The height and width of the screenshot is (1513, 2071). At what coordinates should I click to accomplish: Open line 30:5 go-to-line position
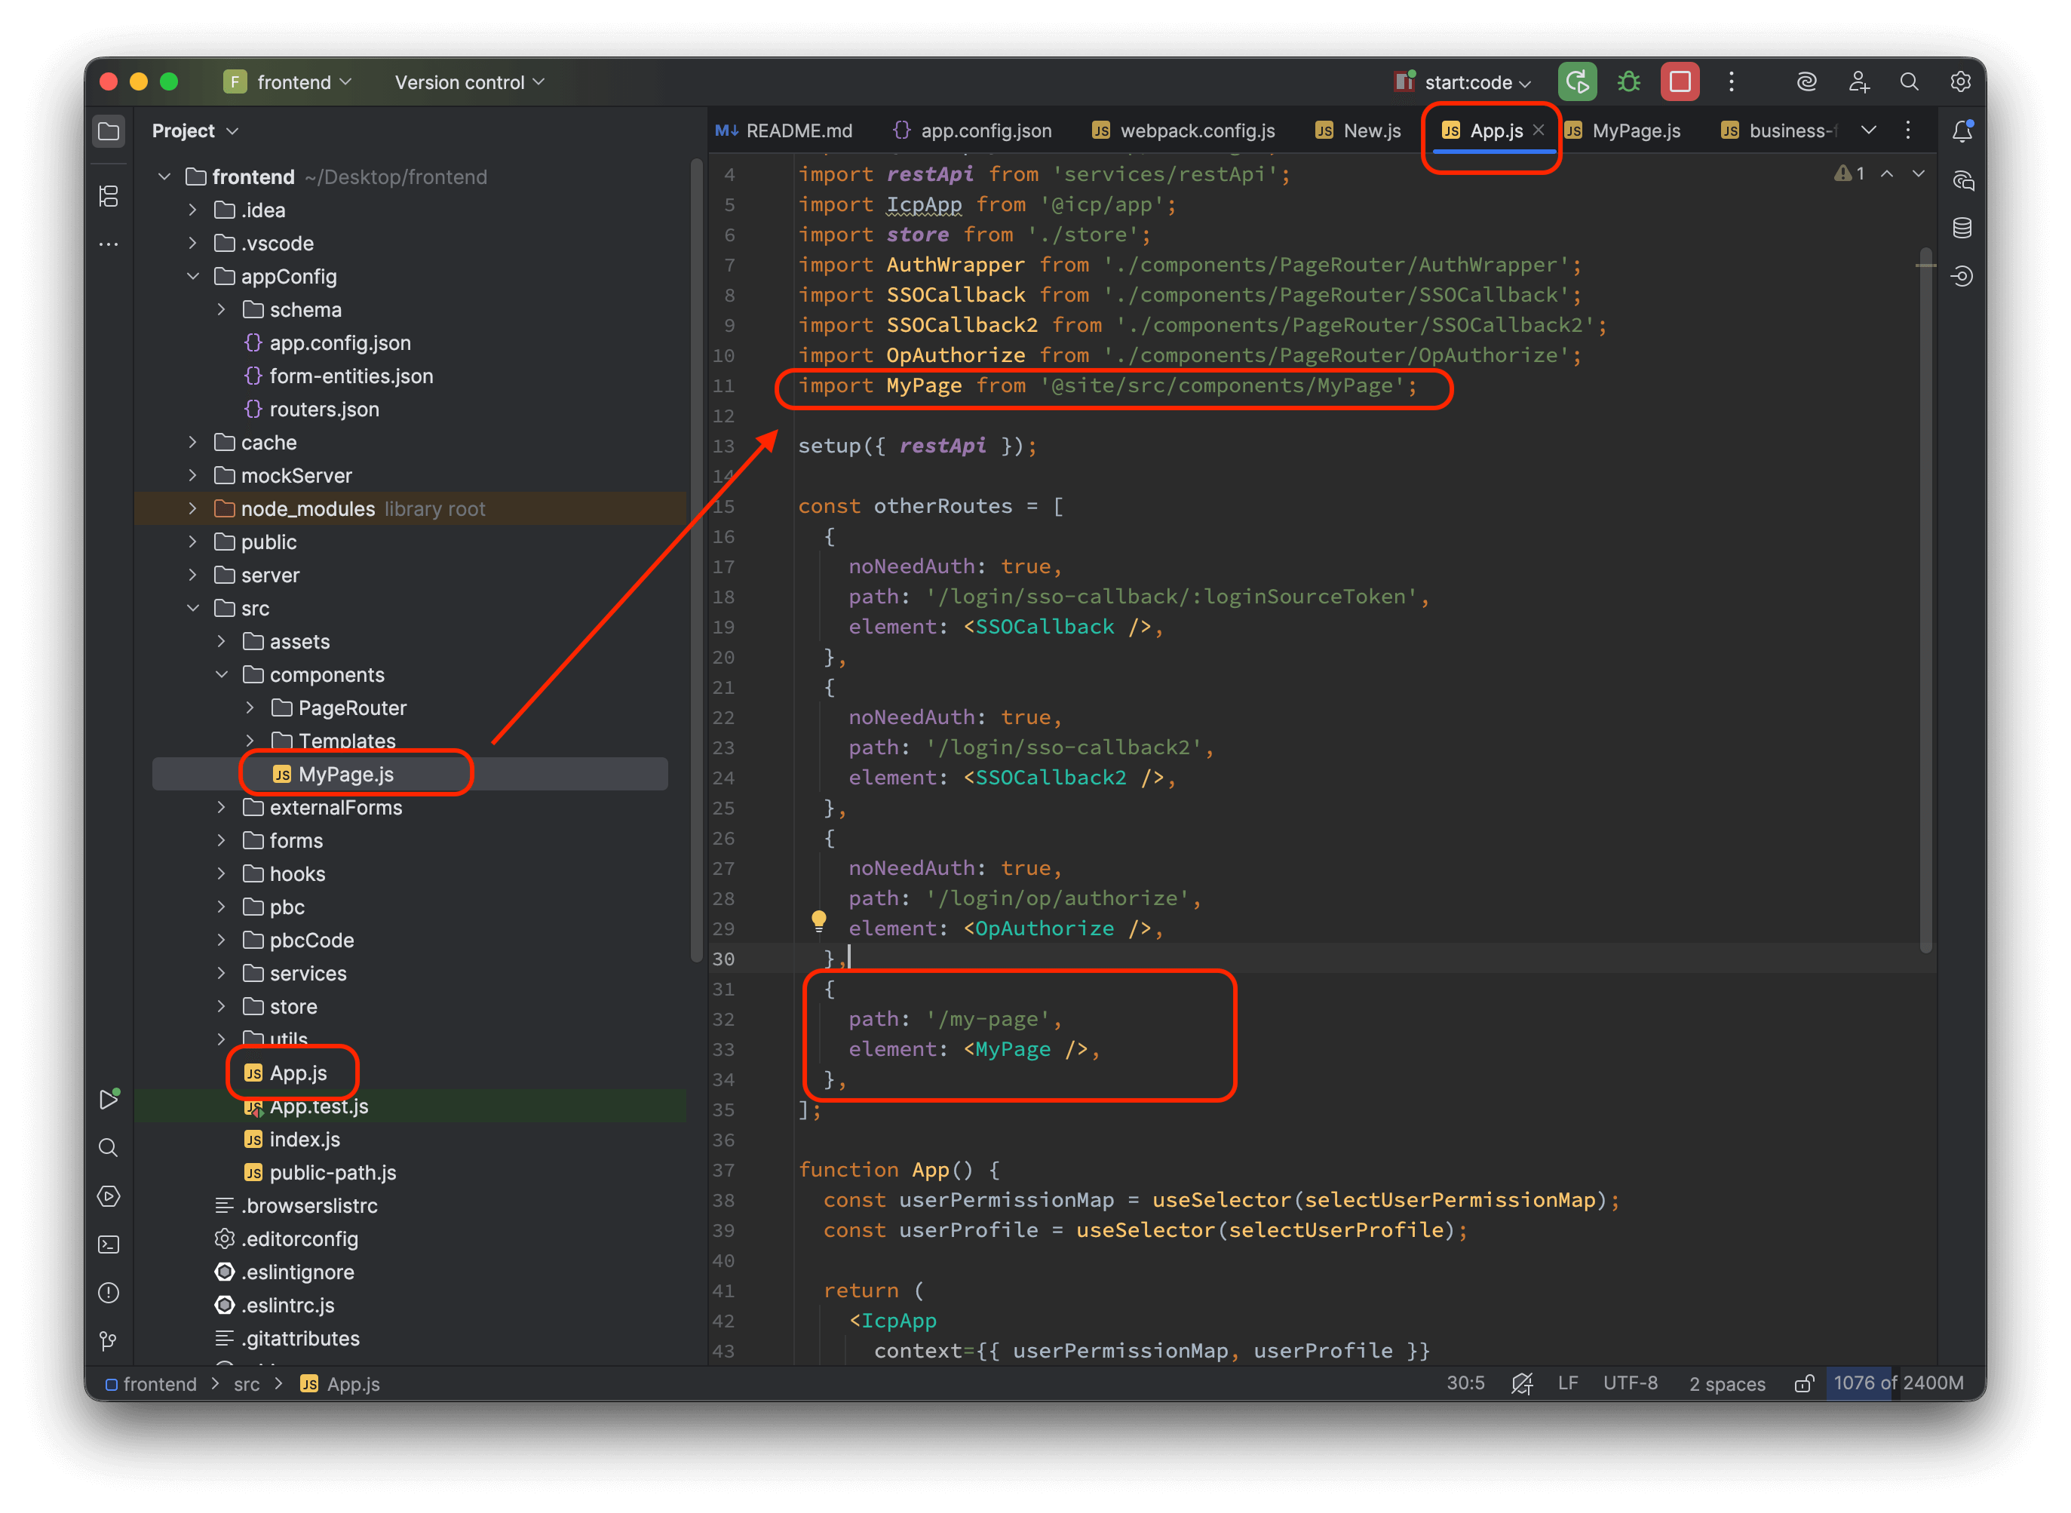coord(1466,1383)
